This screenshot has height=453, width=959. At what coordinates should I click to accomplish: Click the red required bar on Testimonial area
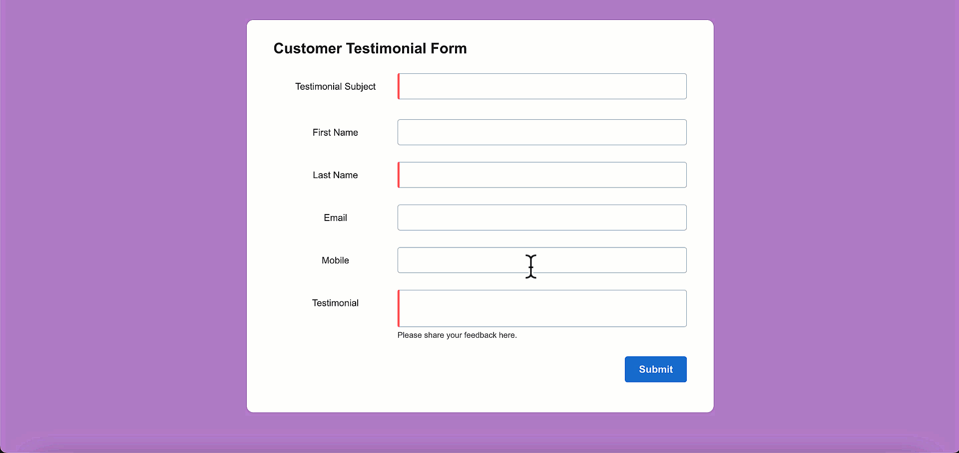399,308
